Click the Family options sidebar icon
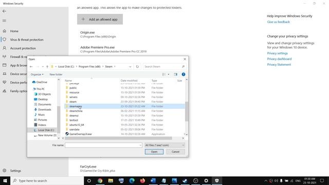This screenshot has height=185, width=329. [5, 91]
